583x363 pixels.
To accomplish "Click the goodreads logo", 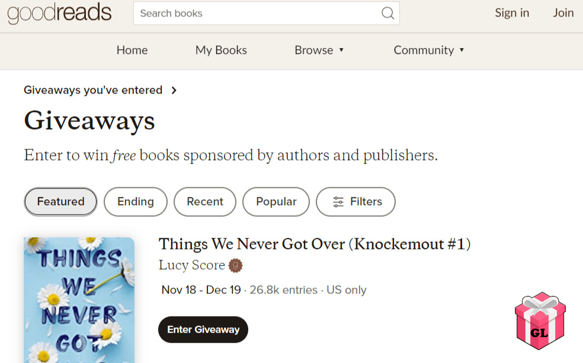I will (59, 13).
